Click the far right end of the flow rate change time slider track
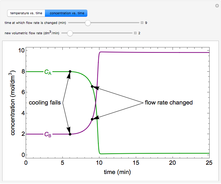The height and width of the screenshot is (184, 221). pos(138,23)
